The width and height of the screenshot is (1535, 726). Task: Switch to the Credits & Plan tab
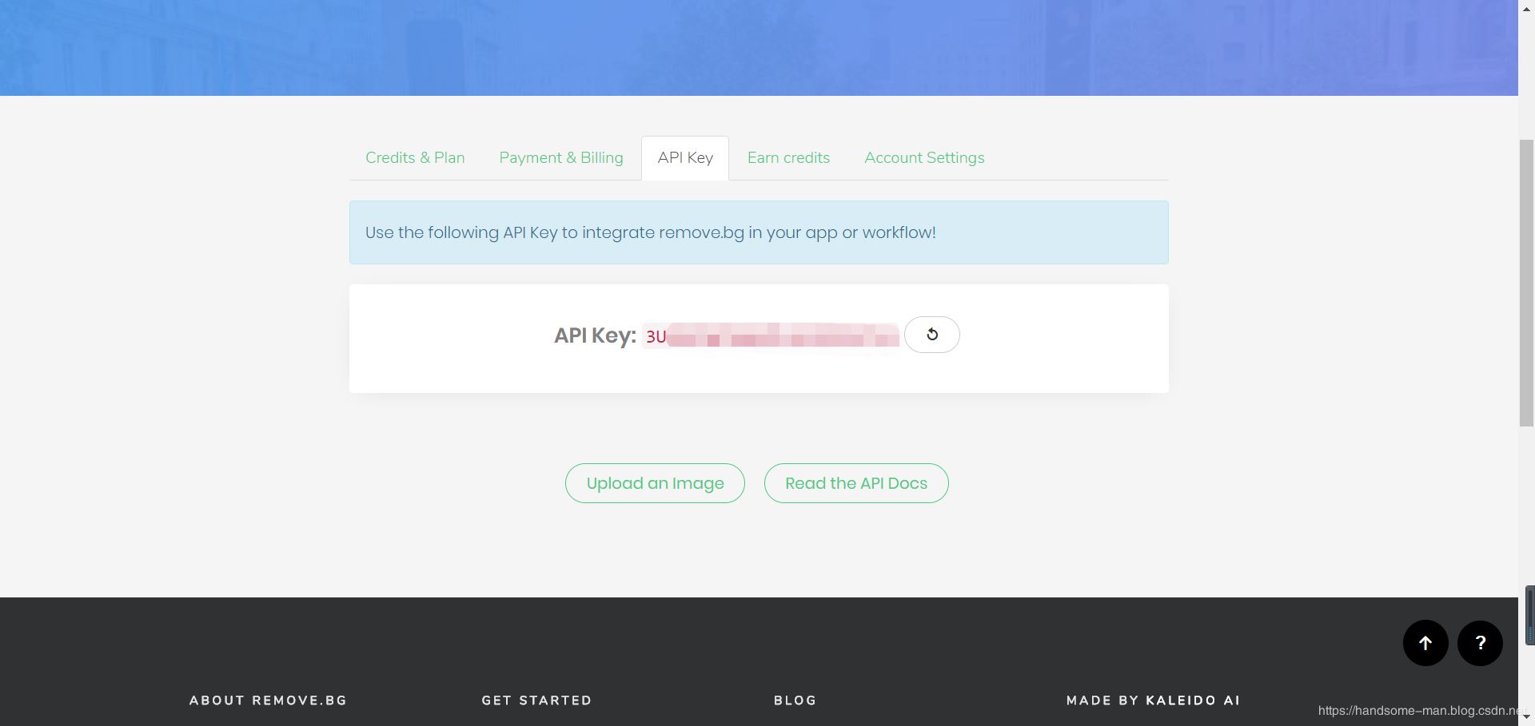coord(415,158)
